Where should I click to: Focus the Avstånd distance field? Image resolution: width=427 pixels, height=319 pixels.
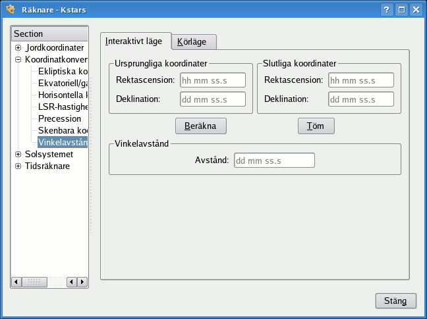(275, 160)
